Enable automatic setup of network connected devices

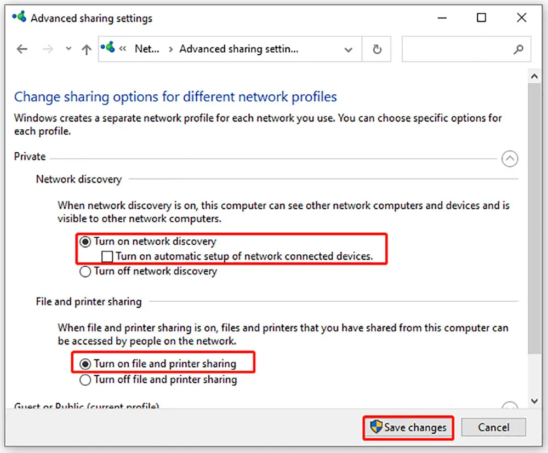107,256
